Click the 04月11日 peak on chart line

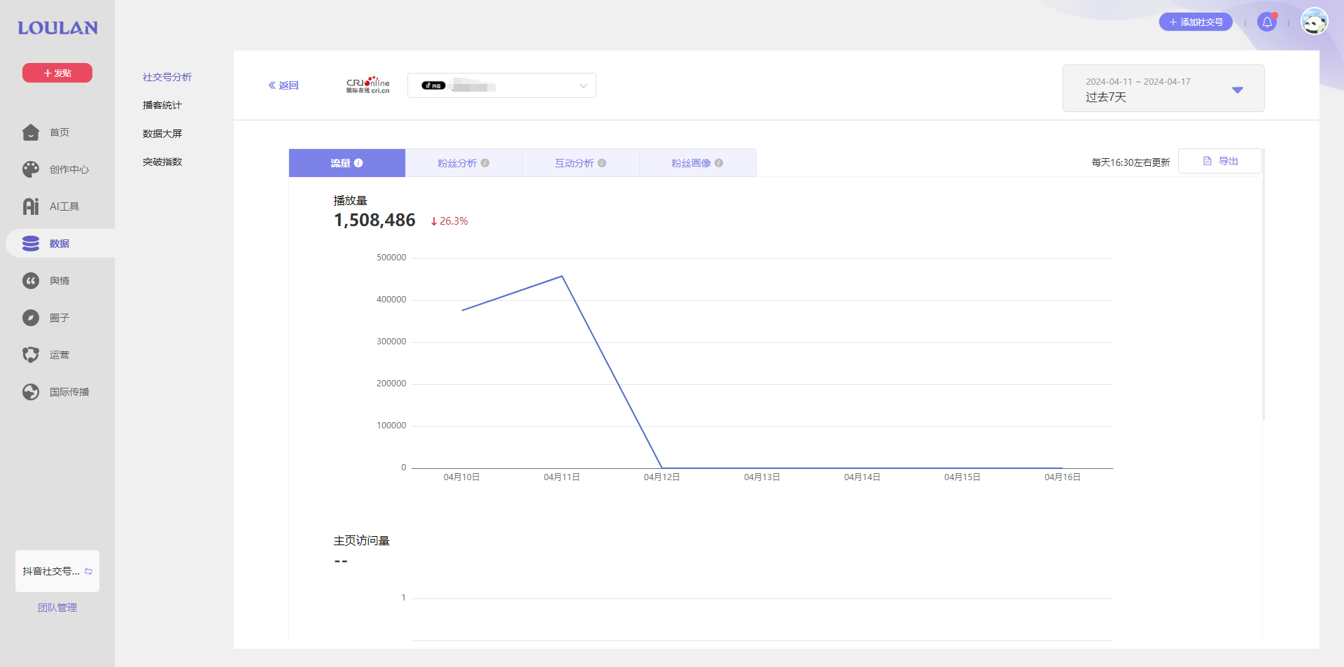click(562, 276)
